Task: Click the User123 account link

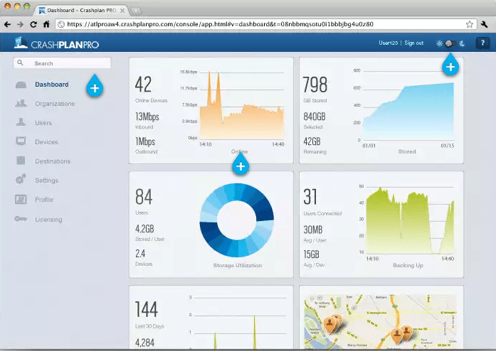Action: [x=388, y=43]
